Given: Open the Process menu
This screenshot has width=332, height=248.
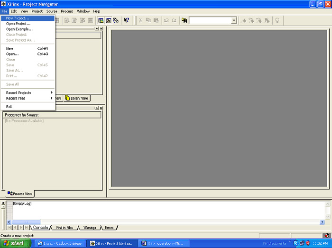Looking at the screenshot, I should click(x=67, y=11).
